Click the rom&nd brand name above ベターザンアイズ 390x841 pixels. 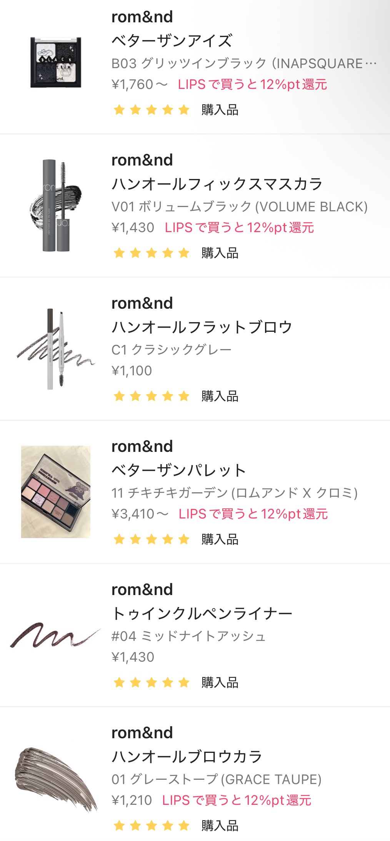[142, 17]
